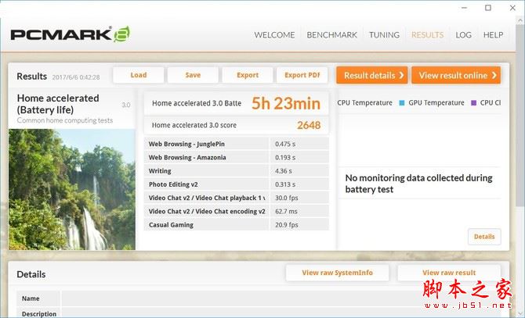This screenshot has width=525, height=318.
Task: Click the CPU Temperature legend label
Action: point(364,103)
